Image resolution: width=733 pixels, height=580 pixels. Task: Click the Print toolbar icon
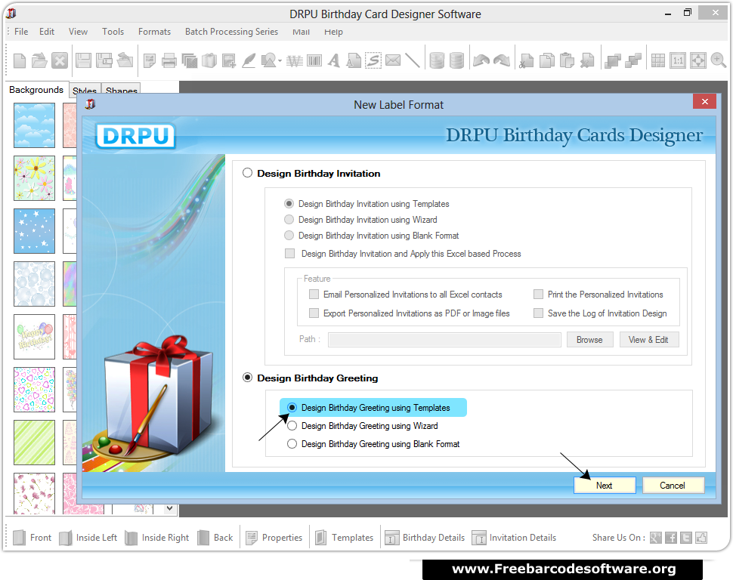[169, 60]
